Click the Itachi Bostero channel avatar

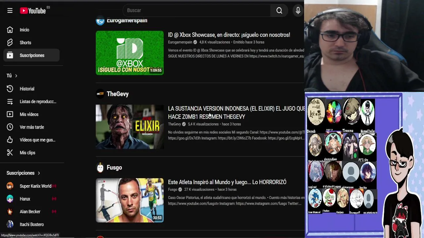(x=10, y=224)
